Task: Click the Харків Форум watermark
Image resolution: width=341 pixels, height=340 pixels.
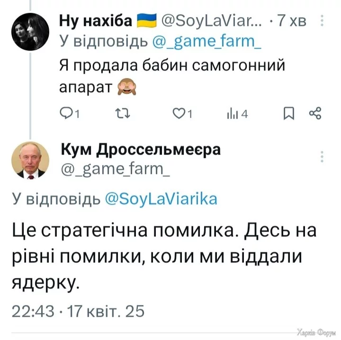Action: (x=315, y=332)
